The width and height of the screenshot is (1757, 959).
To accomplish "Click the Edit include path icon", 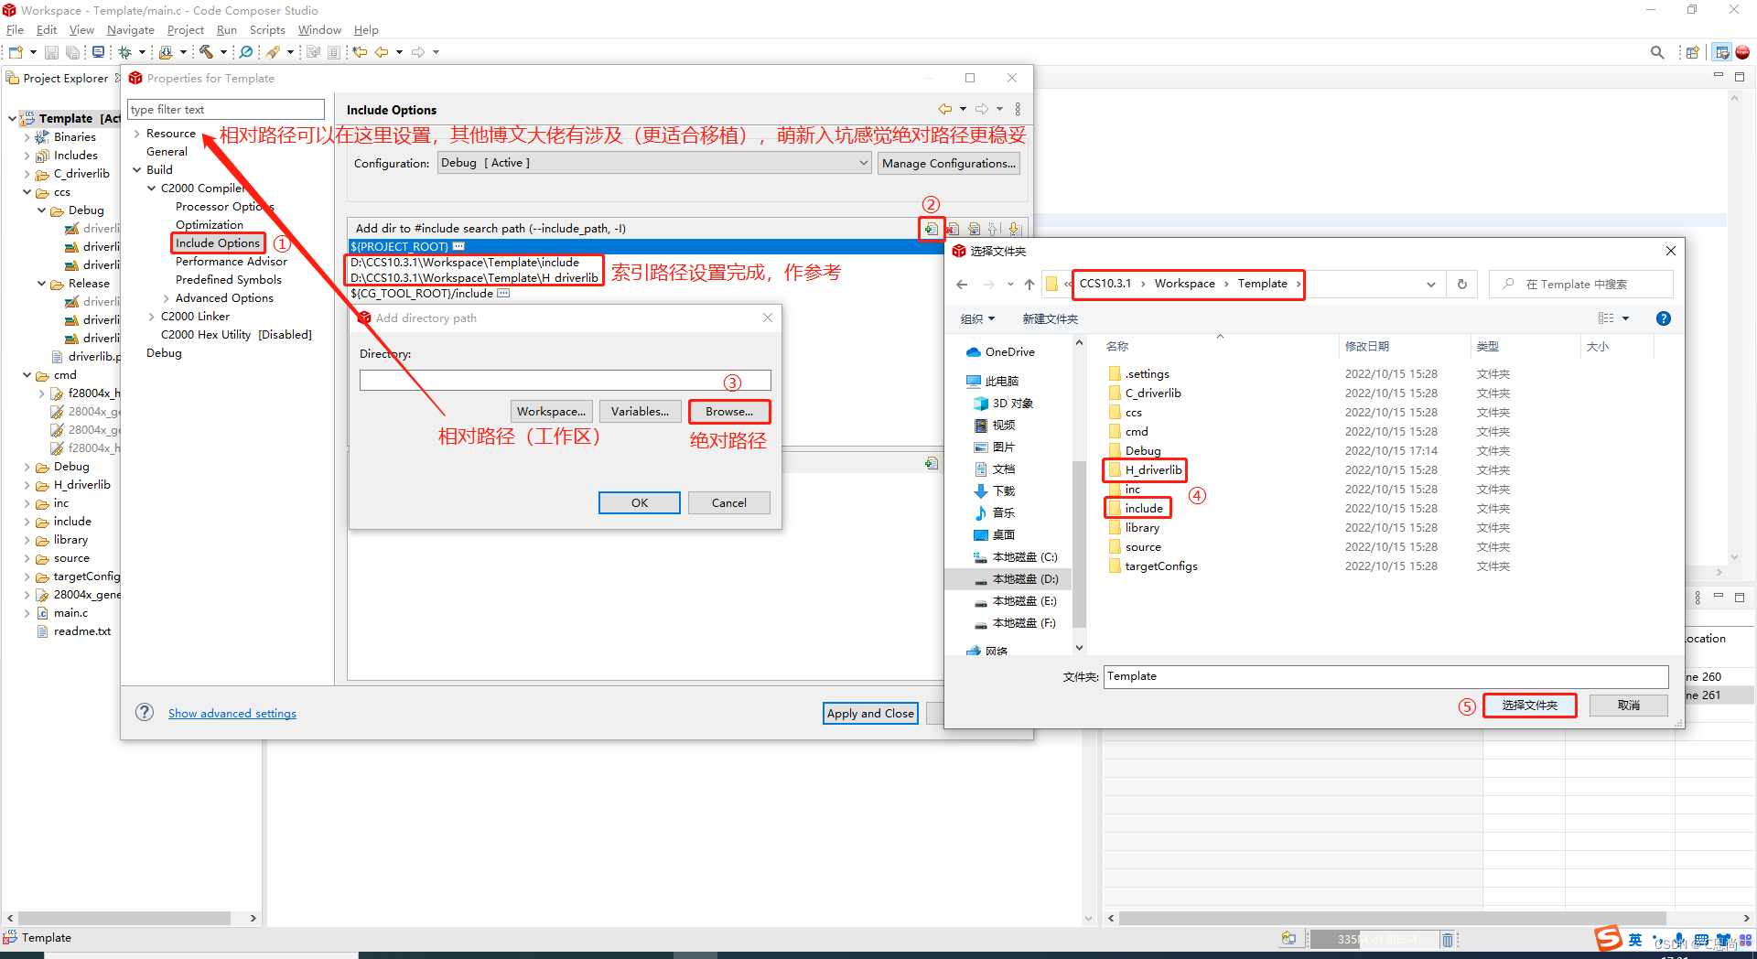I will [x=974, y=229].
